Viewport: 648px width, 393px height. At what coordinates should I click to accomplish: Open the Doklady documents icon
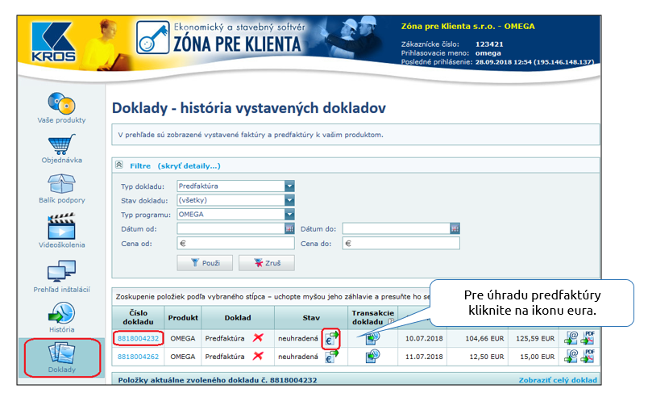pos(61,353)
